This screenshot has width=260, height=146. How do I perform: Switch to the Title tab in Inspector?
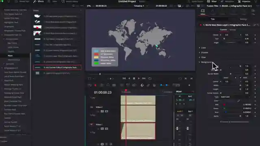click(x=212, y=19)
